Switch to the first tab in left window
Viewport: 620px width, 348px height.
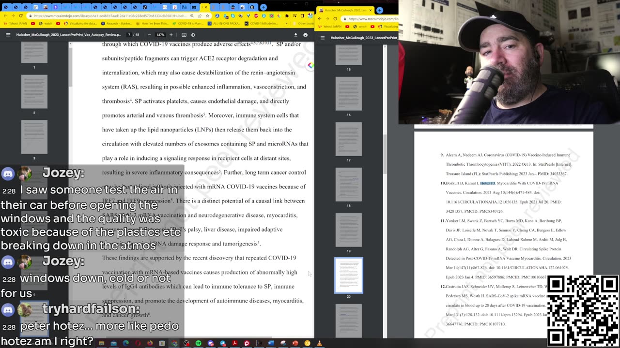pos(5,7)
